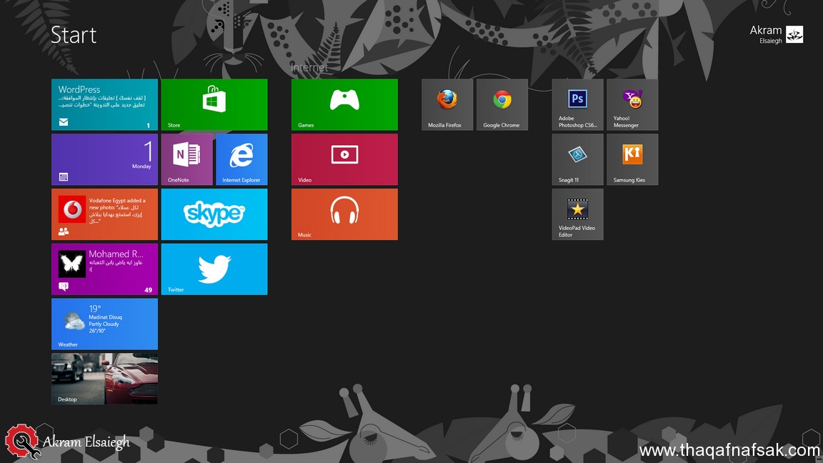The image size is (823, 463).
Task: Open the Weather tile for Madinat Disuq
Action: coord(104,324)
